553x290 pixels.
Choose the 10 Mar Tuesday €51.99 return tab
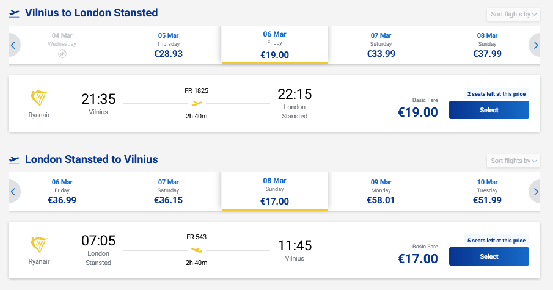click(487, 191)
